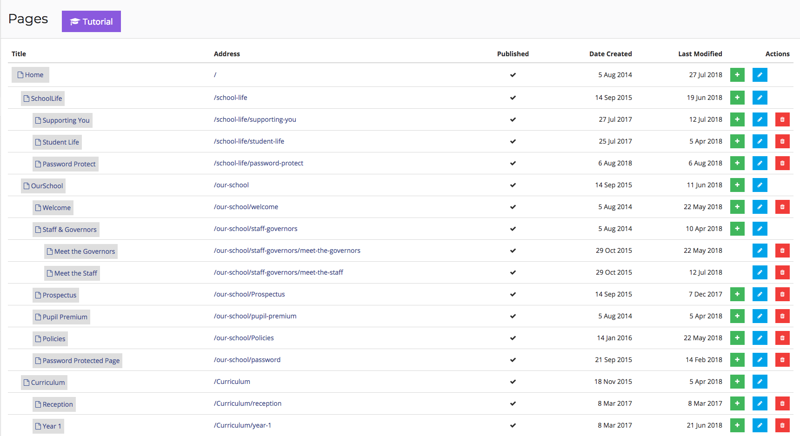The height and width of the screenshot is (436, 800).
Task: Add a subpage under Policies
Action: [x=737, y=338]
